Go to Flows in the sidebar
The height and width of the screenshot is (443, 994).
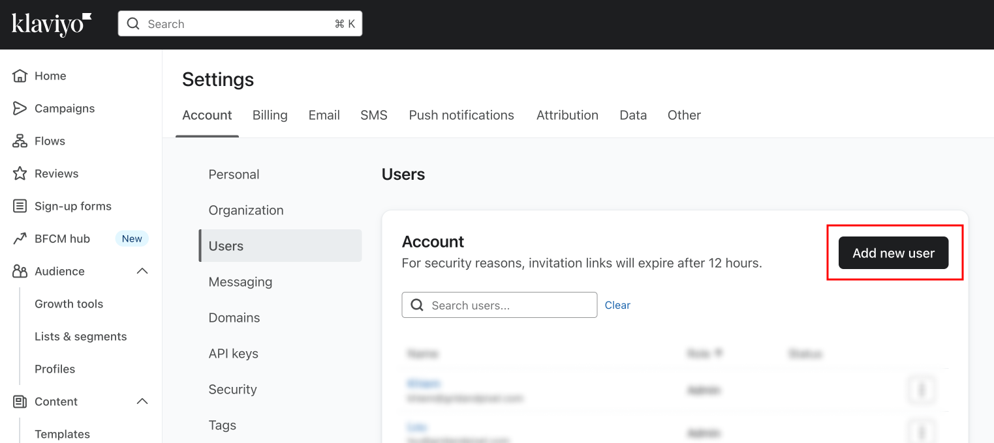(50, 141)
